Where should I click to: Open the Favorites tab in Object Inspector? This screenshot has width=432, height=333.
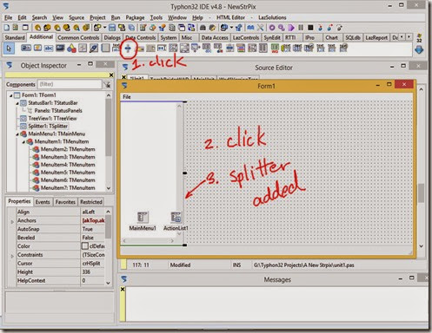[x=65, y=202]
